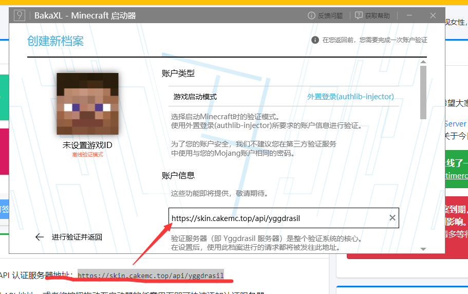Click into the Yggdrasil server URL field
The image size is (468, 294).
tap(277, 218)
